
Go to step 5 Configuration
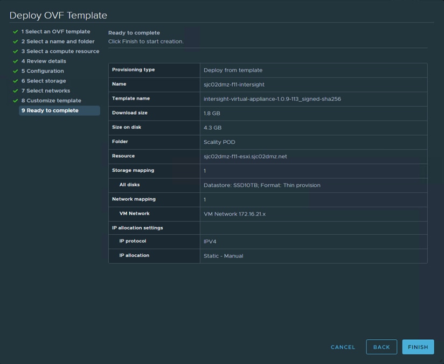(43, 71)
